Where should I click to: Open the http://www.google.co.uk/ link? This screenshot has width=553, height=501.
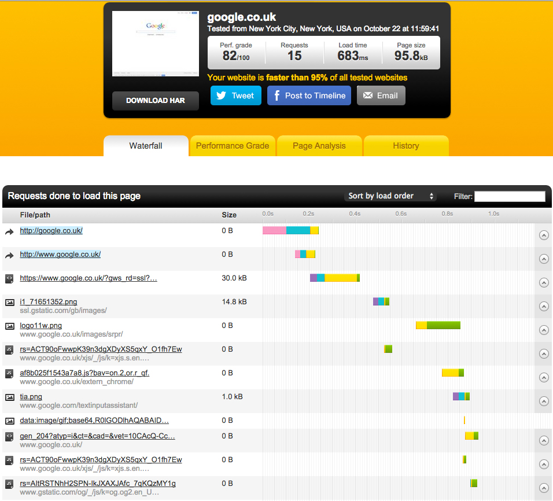click(x=60, y=255)
